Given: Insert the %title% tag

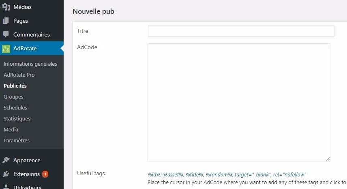Looking at the screenshot, I should click(x=195, y=175).
